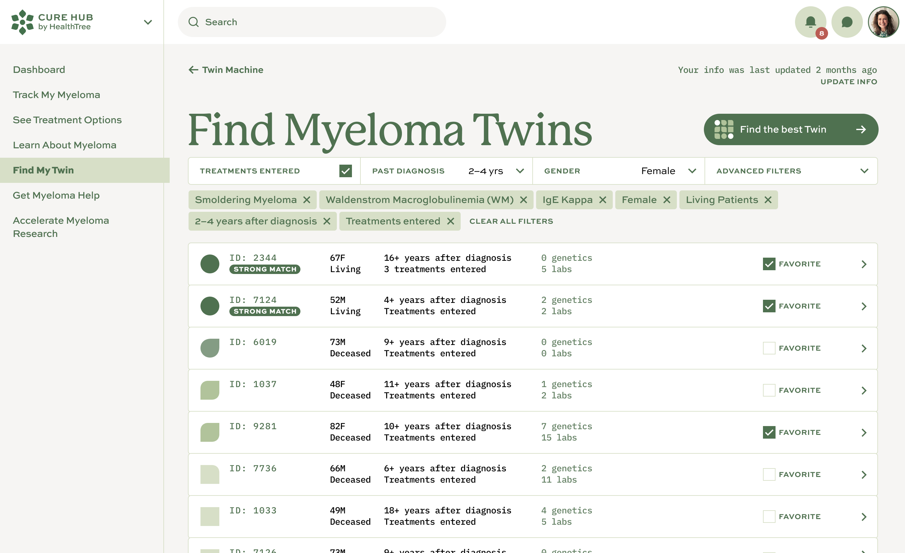Remove the Smoldering Myeloma filter tag
905x553 pixels.
pos(307,200)
